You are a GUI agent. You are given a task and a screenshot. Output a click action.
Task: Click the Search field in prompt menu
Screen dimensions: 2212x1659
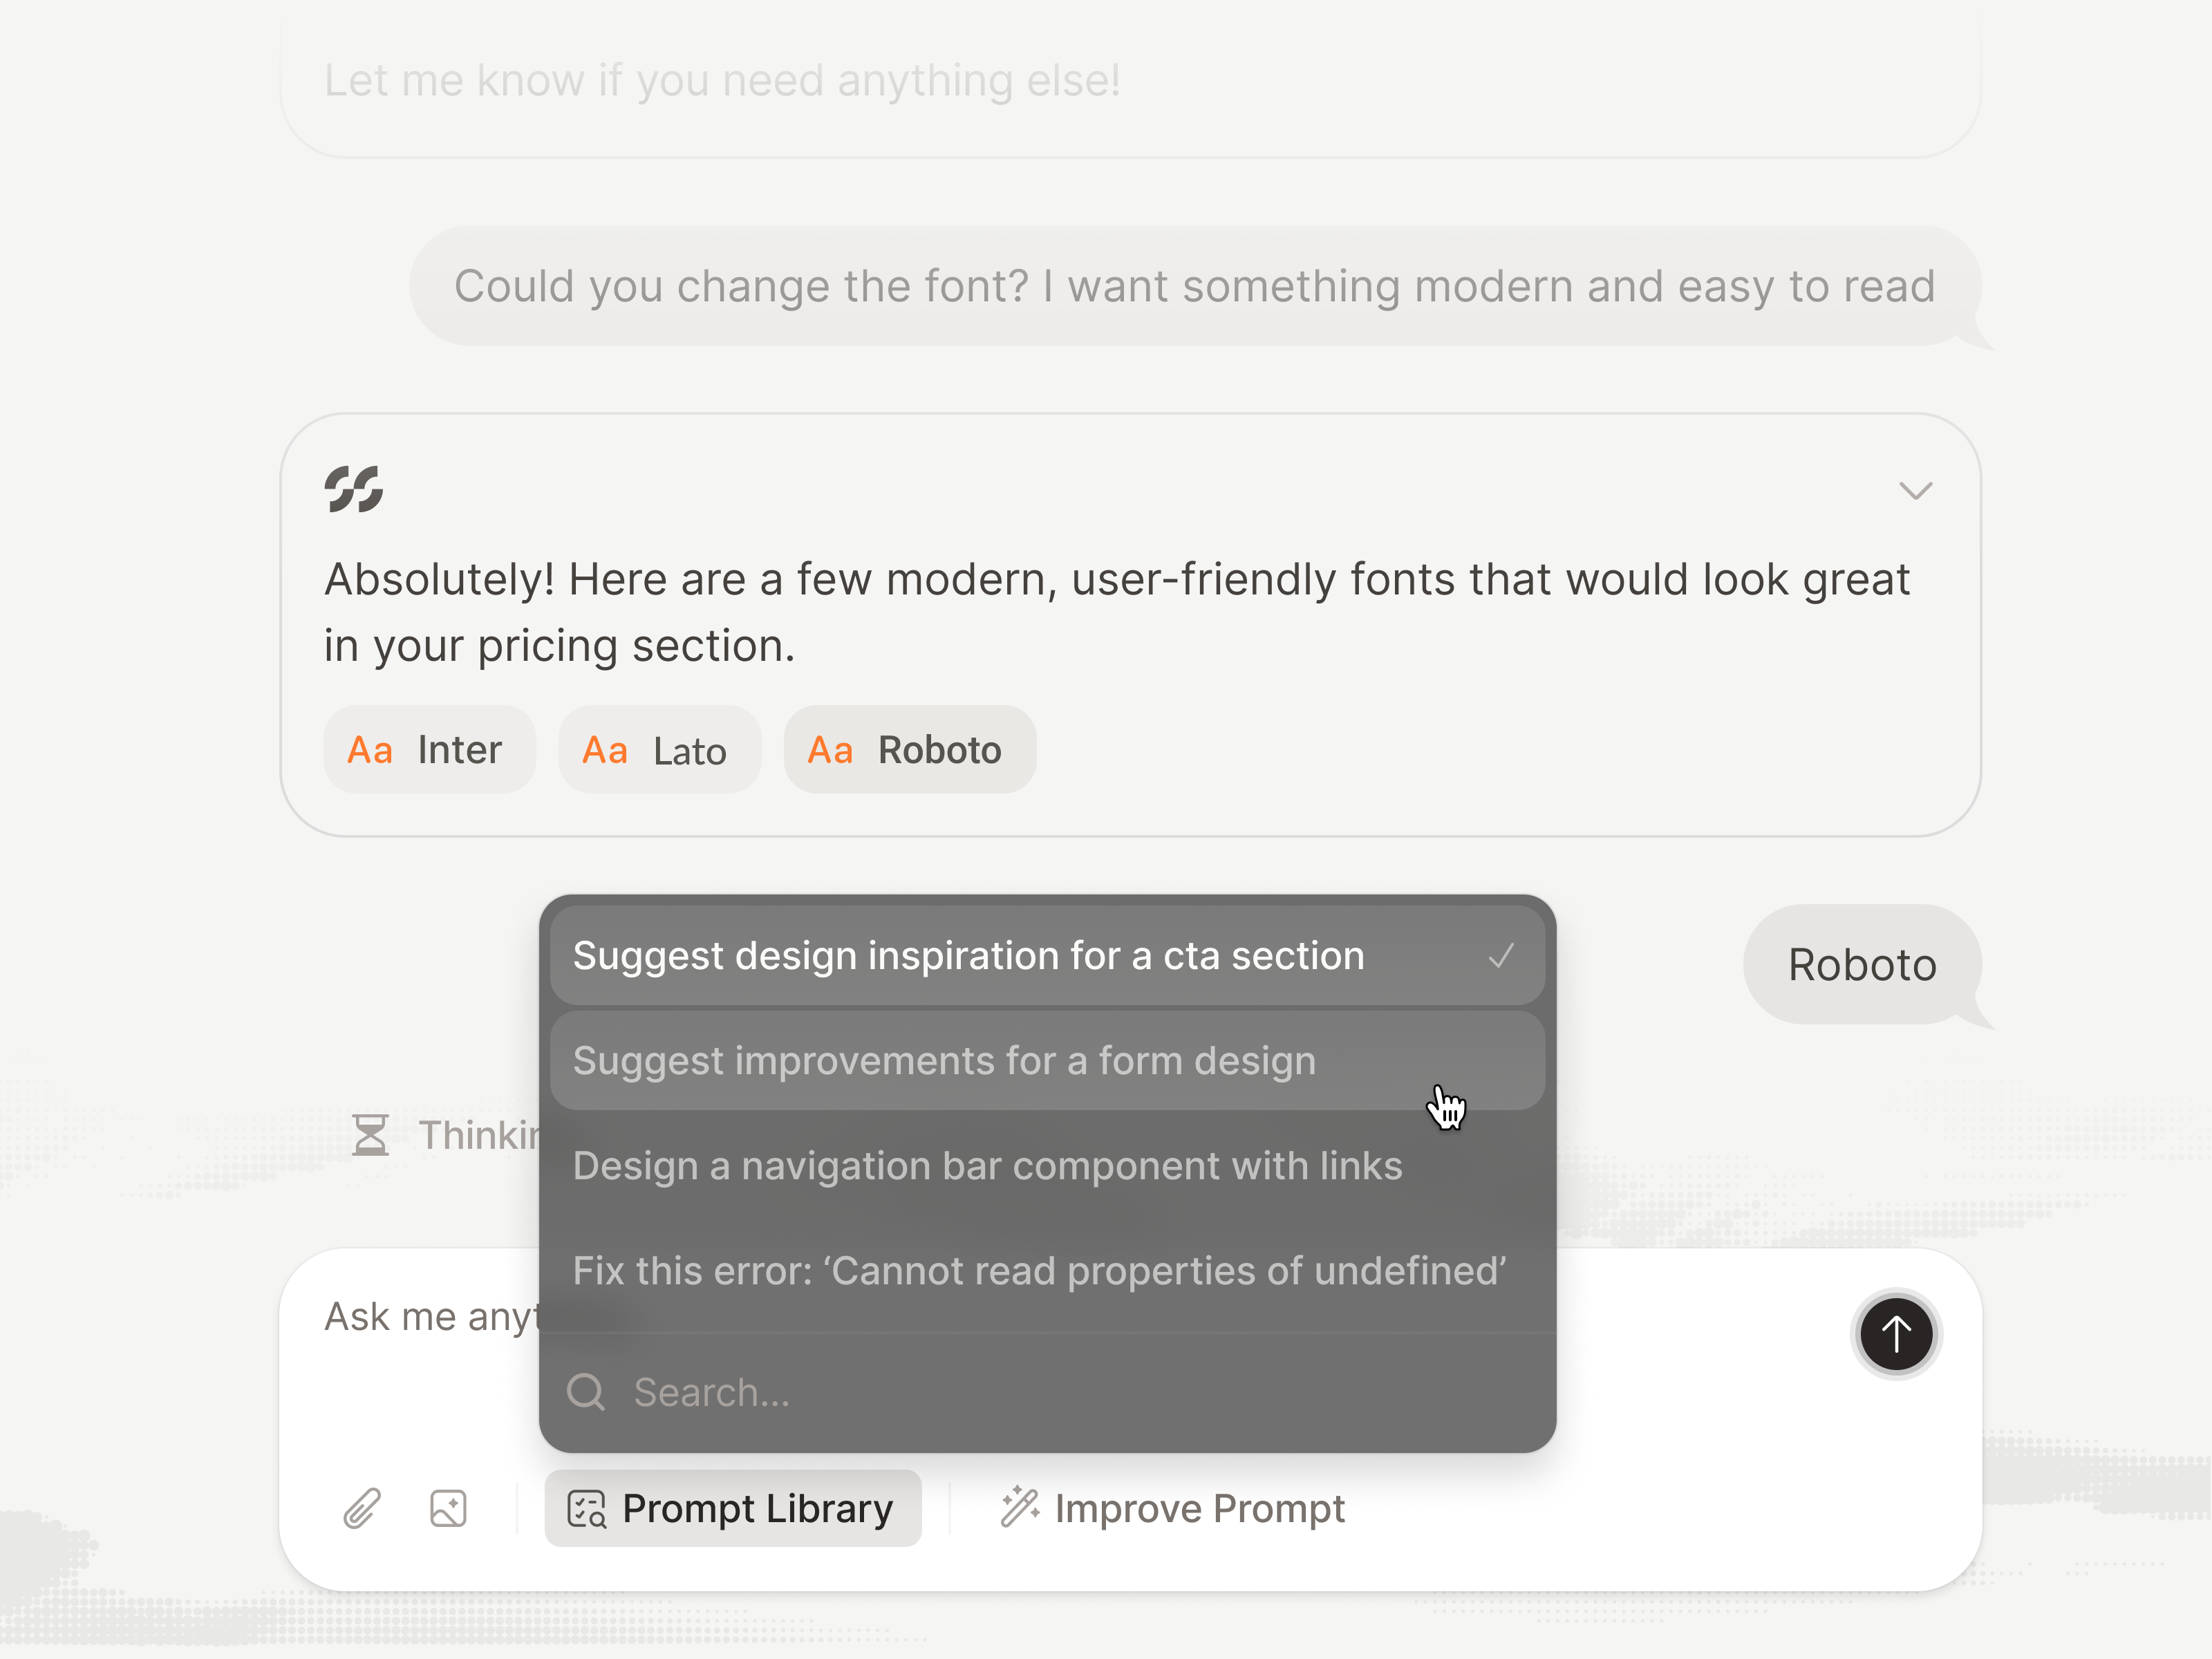point(1047,1392)
